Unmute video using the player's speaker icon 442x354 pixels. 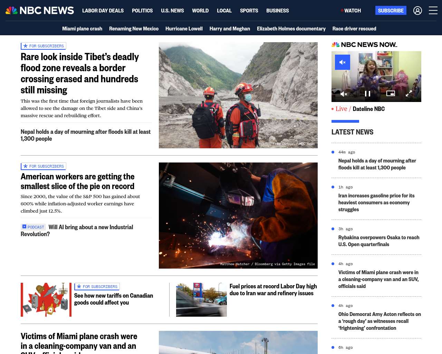click(344, 94)
